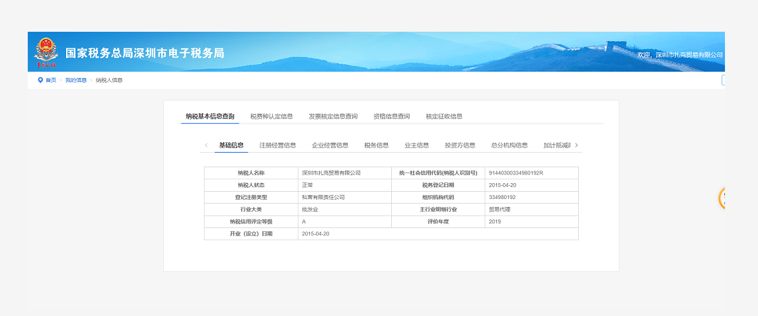Open the 注册经营信息 sub-tab

[278, 145]
